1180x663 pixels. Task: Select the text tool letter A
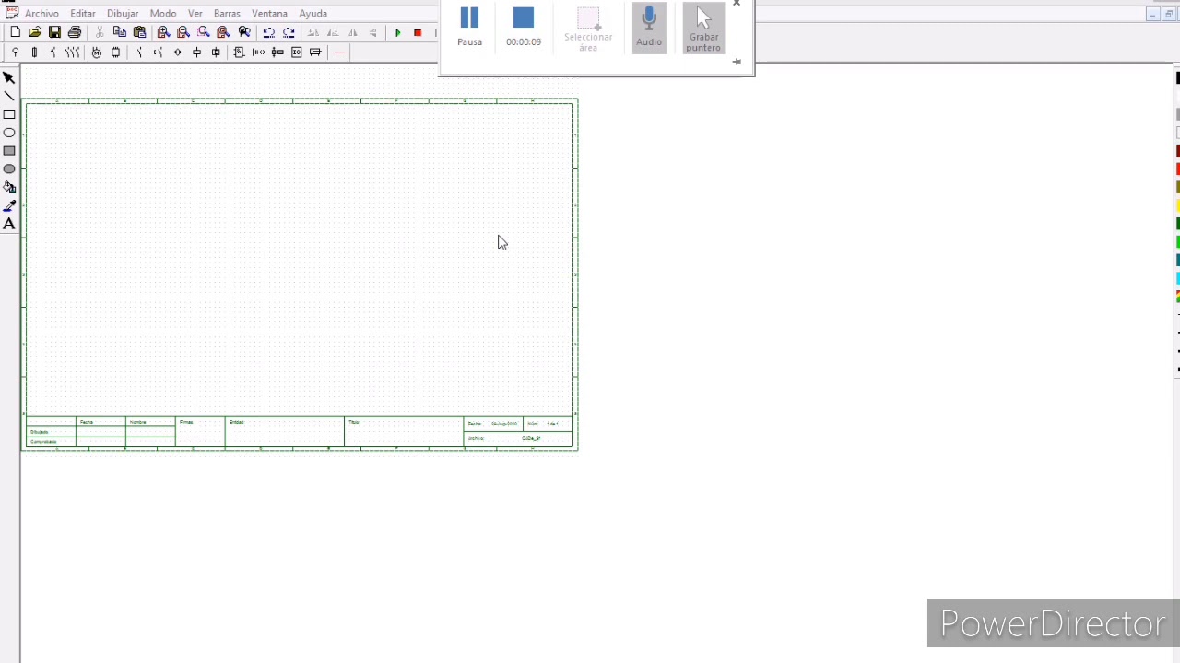(9, 224)
